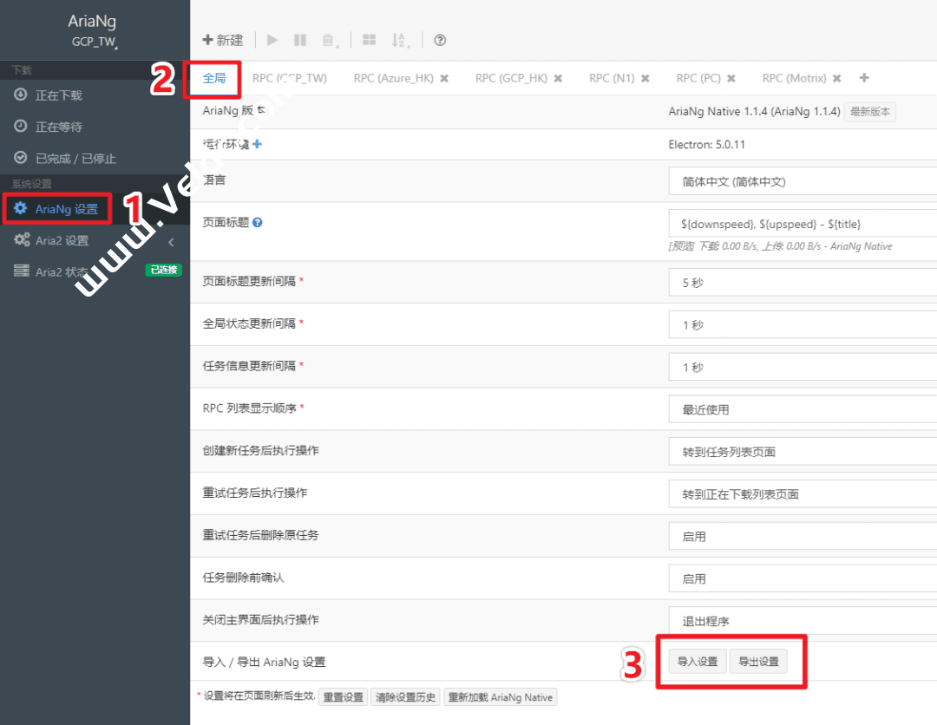Switch to the RPC (Motrix) tab

[794, 78]
